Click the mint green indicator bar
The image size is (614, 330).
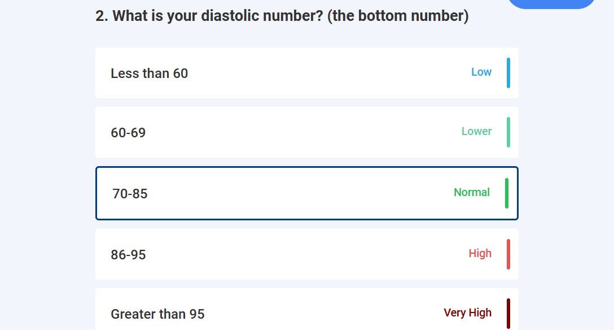coord(508,132)
